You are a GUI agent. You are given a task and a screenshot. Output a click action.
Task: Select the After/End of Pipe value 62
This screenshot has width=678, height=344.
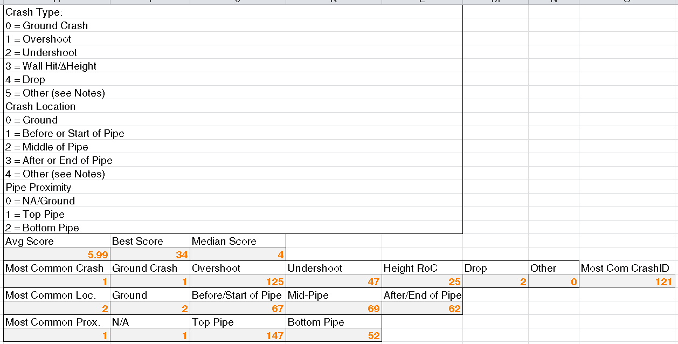422,308
